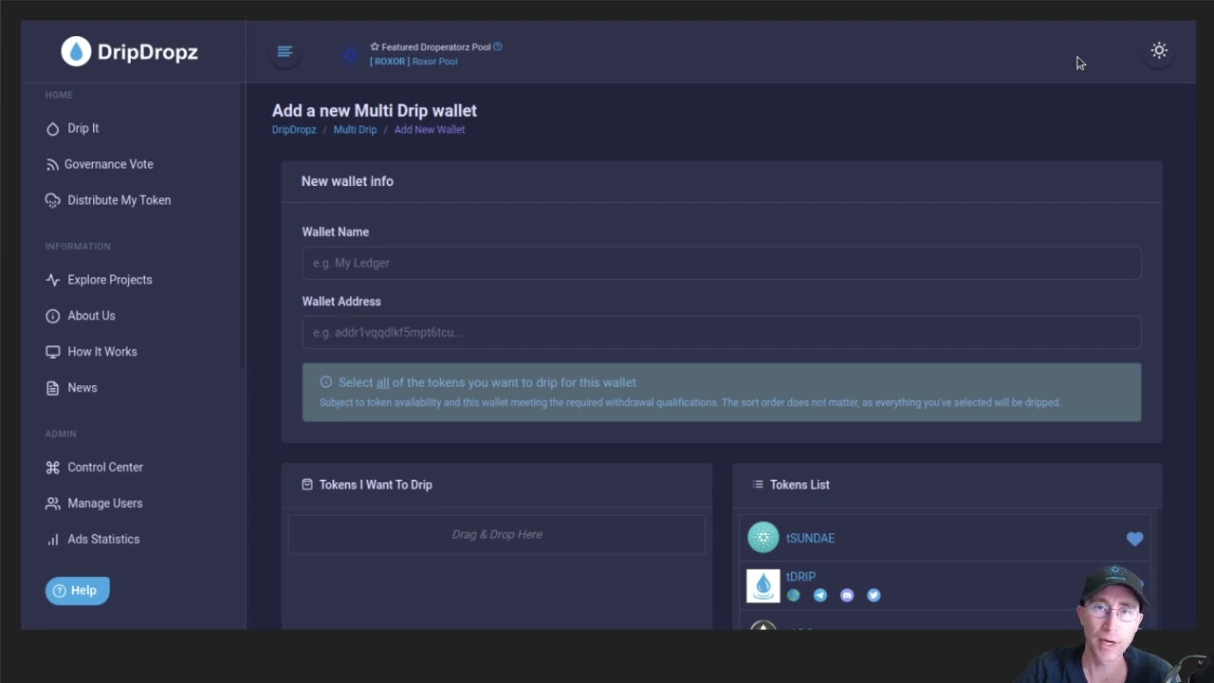Open tDRIP Twitter icon
Screen dimensions: 1214x683
[874, 596]
